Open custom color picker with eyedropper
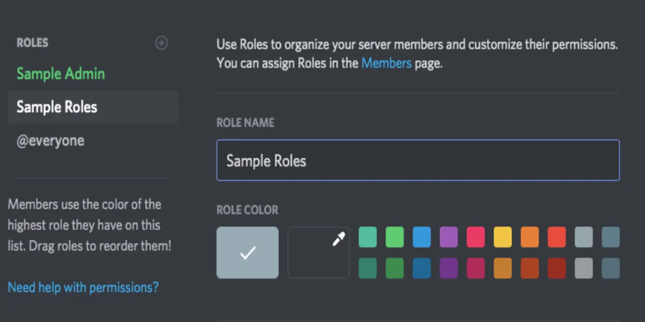 tap(319, 252)
